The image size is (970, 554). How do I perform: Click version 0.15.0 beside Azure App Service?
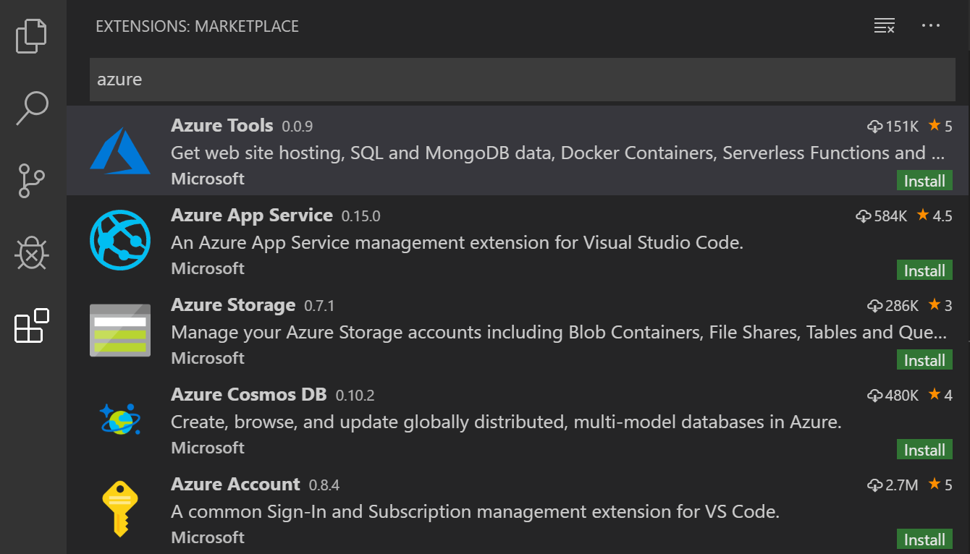tap(360, 216)
